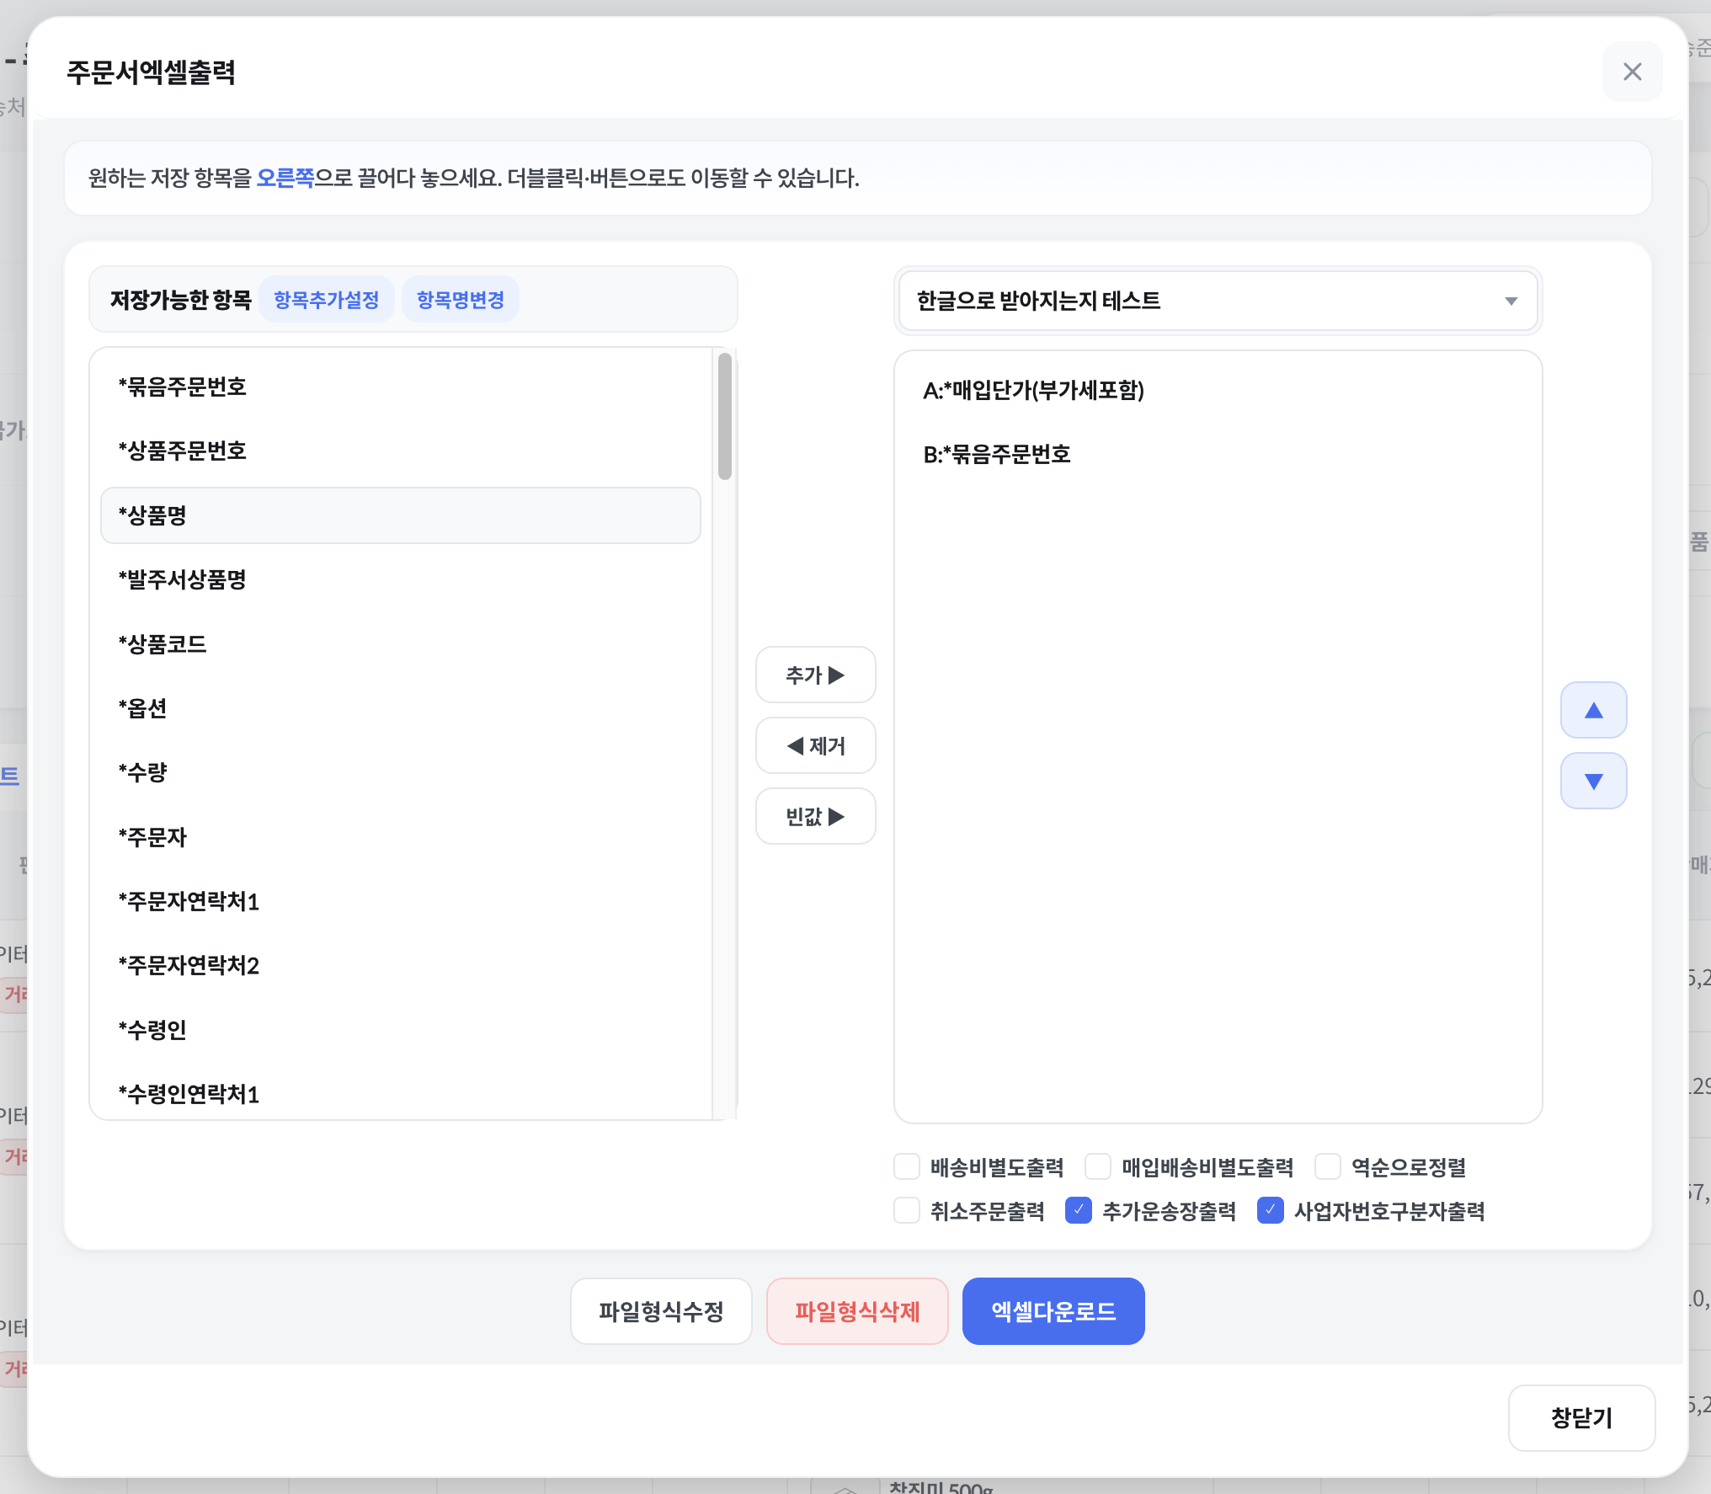Click 엑셀다운로드 button
1711x1494 pixels.
click(1053, 1311)
